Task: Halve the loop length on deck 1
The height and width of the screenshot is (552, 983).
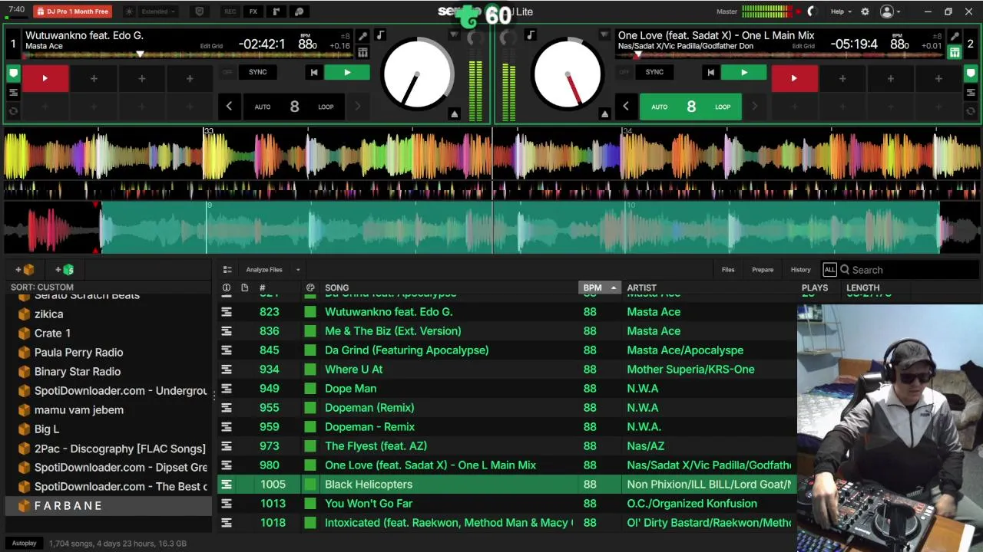Action: click(x=229, y=107)
